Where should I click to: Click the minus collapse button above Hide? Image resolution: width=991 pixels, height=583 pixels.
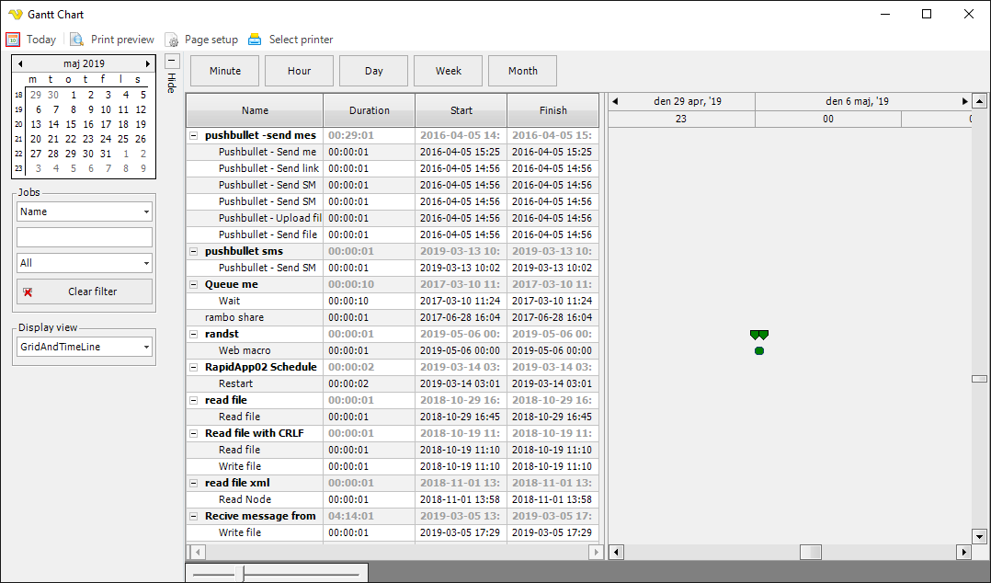172,60
